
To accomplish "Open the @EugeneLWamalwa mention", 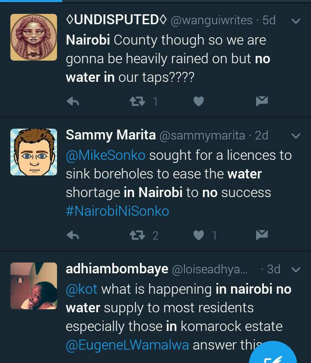I will (x=127, y=345).
